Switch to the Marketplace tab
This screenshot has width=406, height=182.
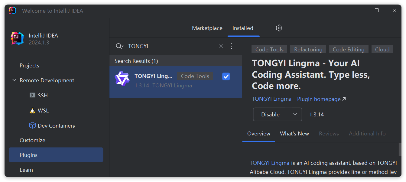(207, 28)
